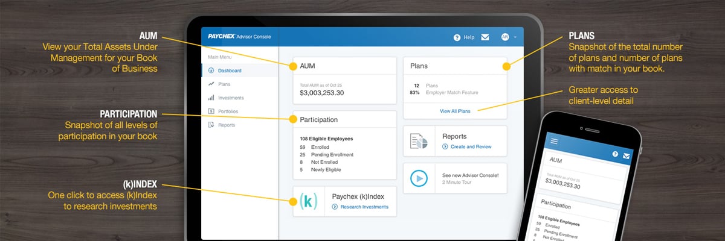Click the Portfolios icon in sidebar
725x241 pixels.
tap(211, 111)
